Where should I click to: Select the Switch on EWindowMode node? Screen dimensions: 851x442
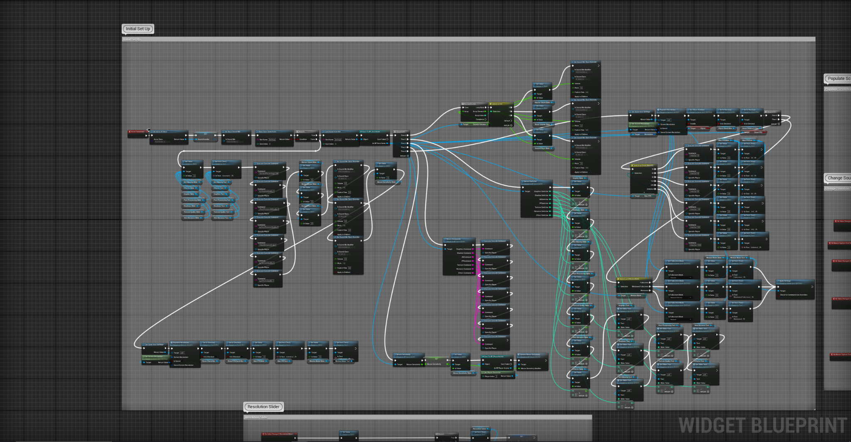pos(635,285)
